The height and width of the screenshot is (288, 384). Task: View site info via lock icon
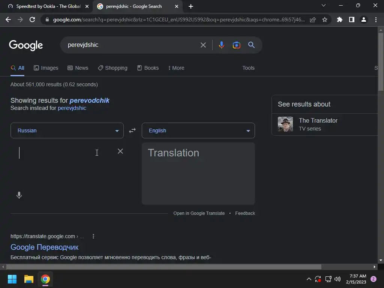[47, 19]
